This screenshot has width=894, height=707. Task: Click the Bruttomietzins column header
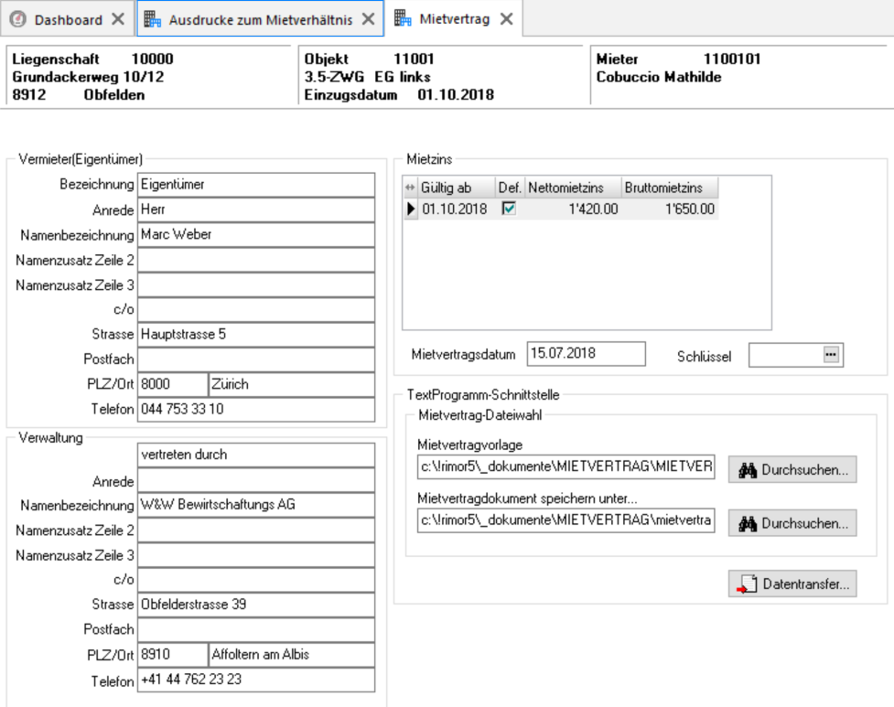point(670,187)
